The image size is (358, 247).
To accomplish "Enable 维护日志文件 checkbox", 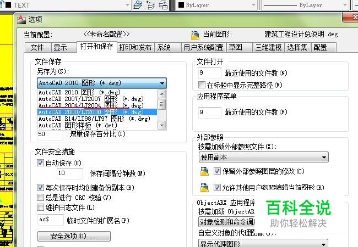I will click(40, 207).
